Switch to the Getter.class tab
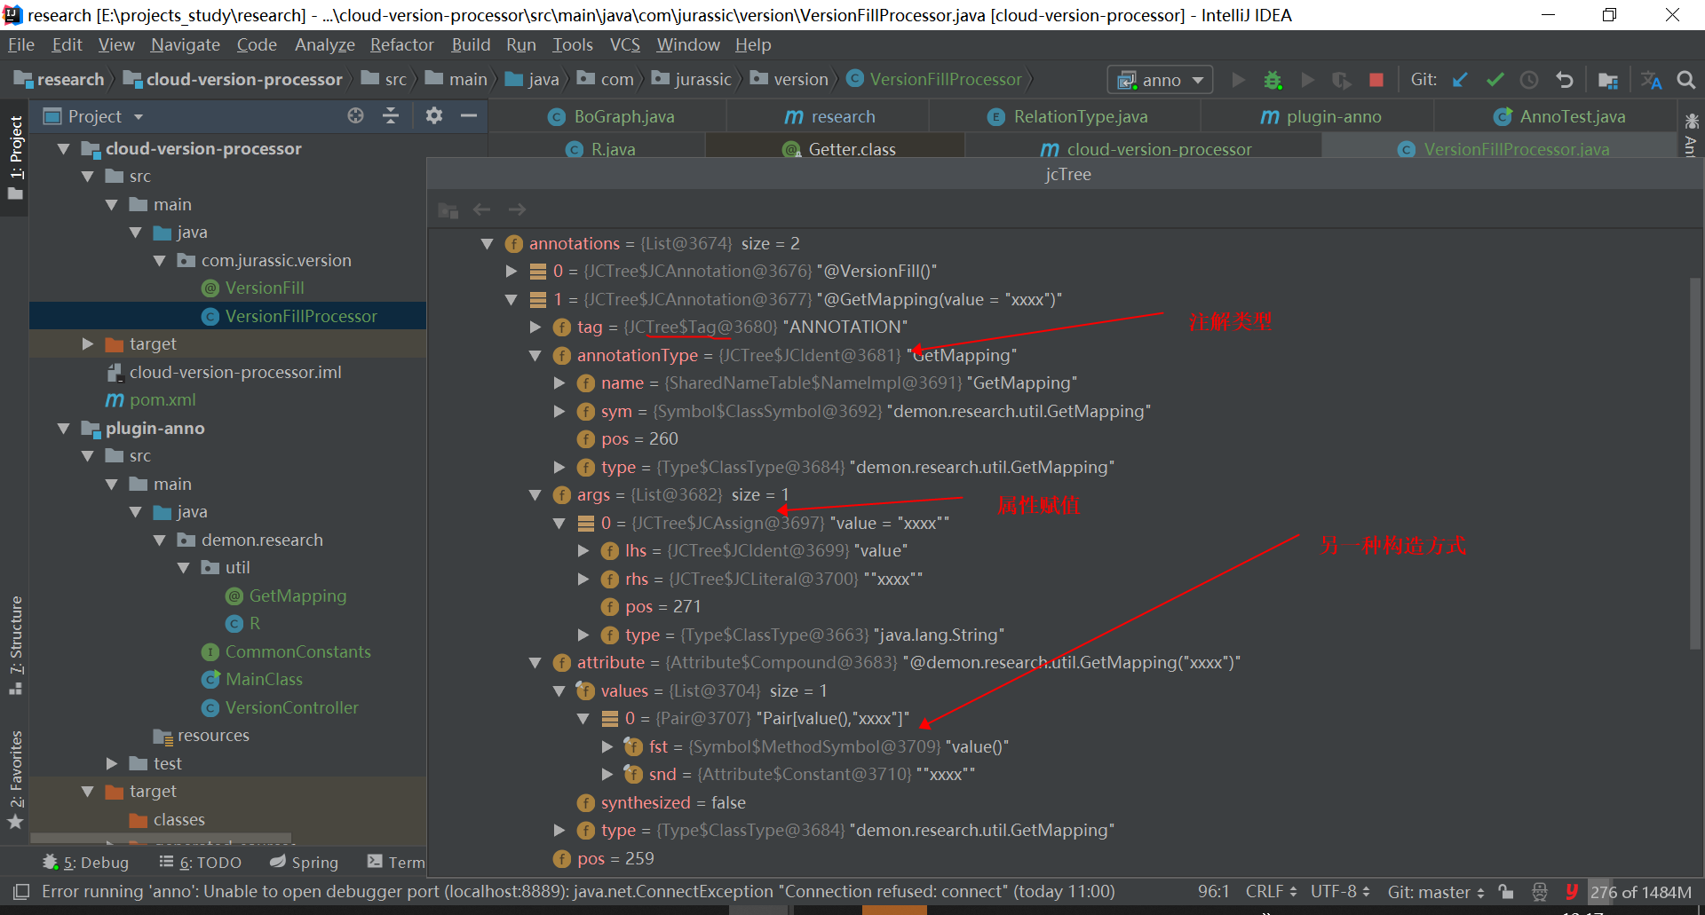 point(837,149)
